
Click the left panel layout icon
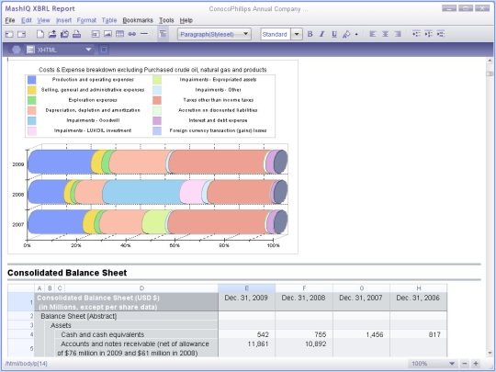[x=9, y=34]
